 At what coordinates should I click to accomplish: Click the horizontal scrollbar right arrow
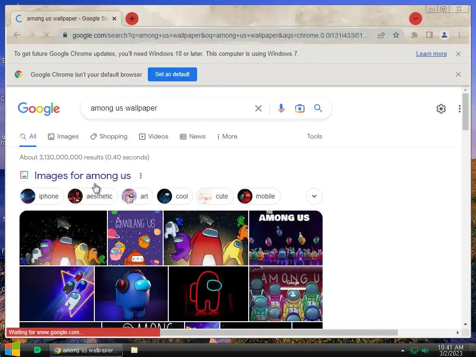[458, 333]
